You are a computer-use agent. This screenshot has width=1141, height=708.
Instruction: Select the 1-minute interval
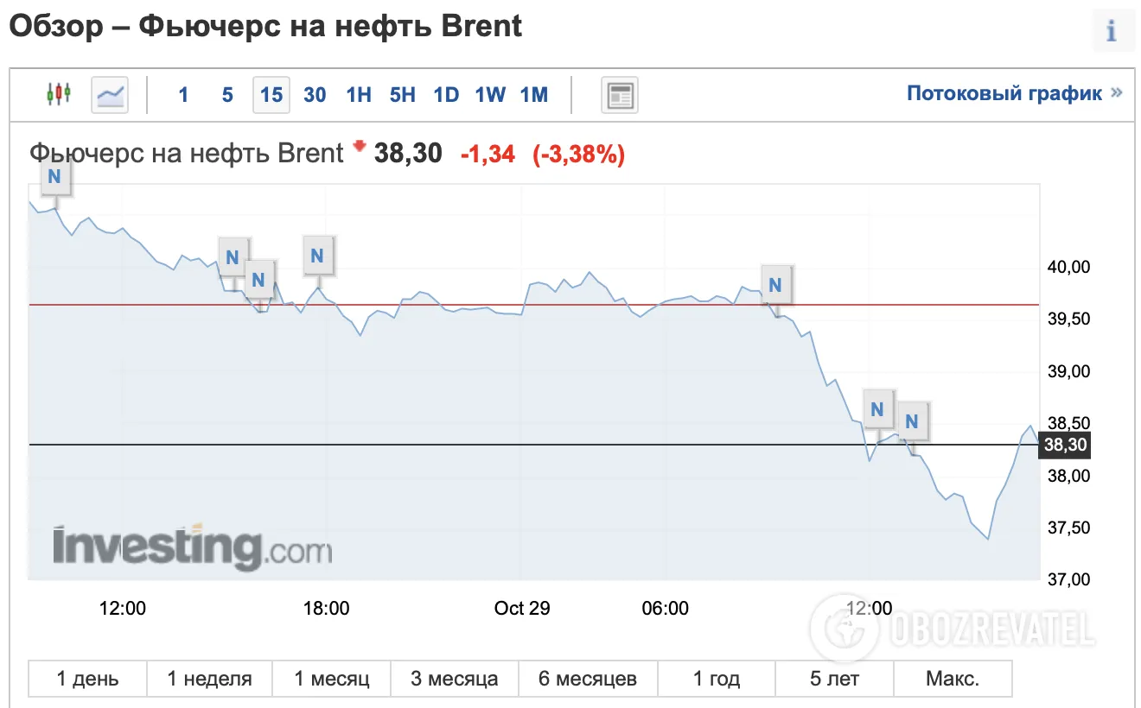pos(183,95)
